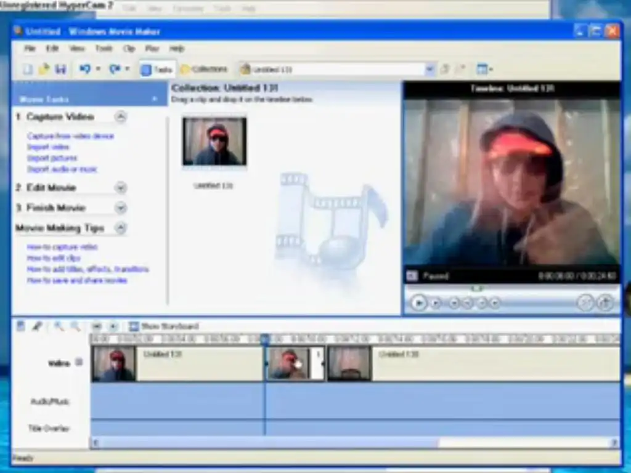
Task: Click the New Project toolbar icon
Action: point(28,69)
